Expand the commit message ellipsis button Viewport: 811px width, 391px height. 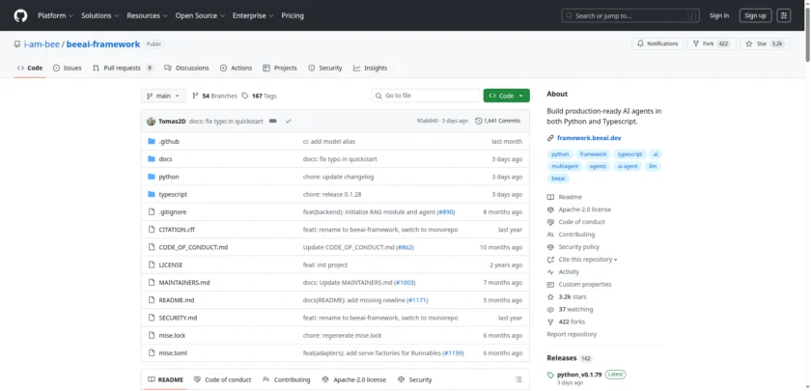[273, 121]
